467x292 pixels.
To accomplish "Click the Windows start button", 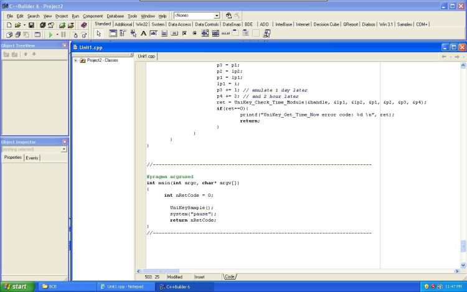I will pos(17,286).
